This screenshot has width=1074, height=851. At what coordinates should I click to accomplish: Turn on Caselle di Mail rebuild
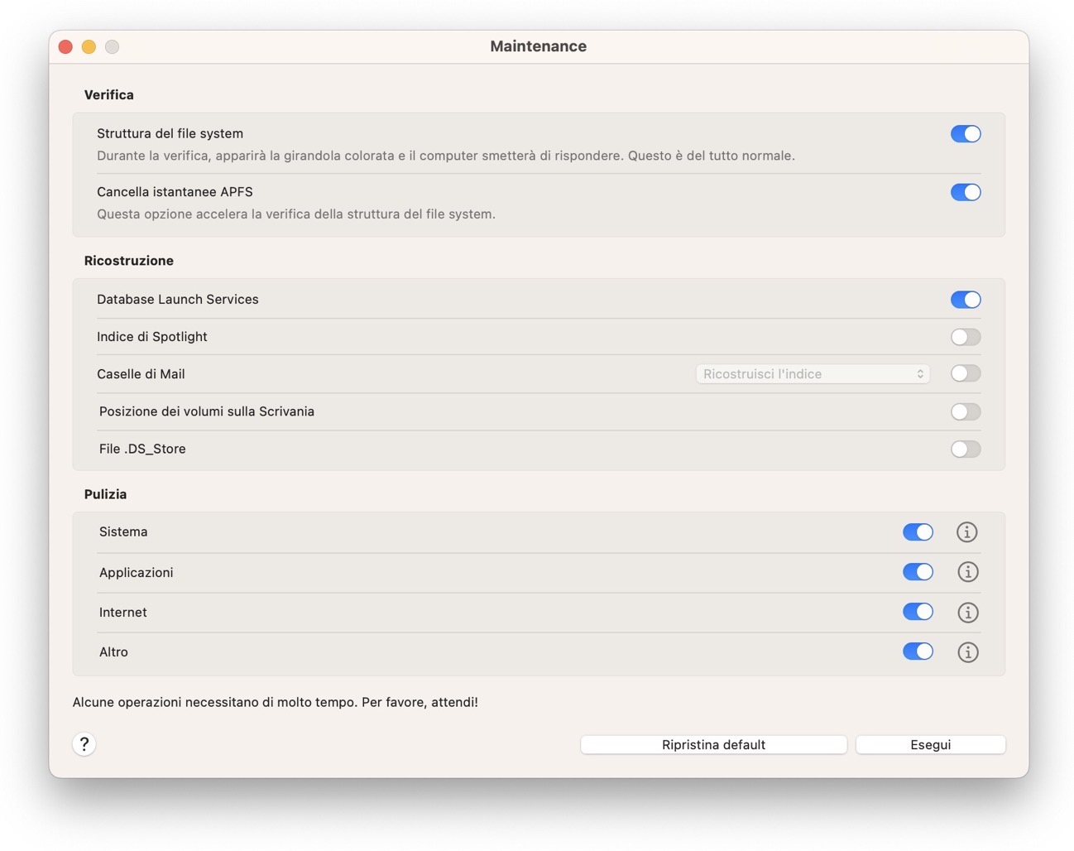pos(965,373)
